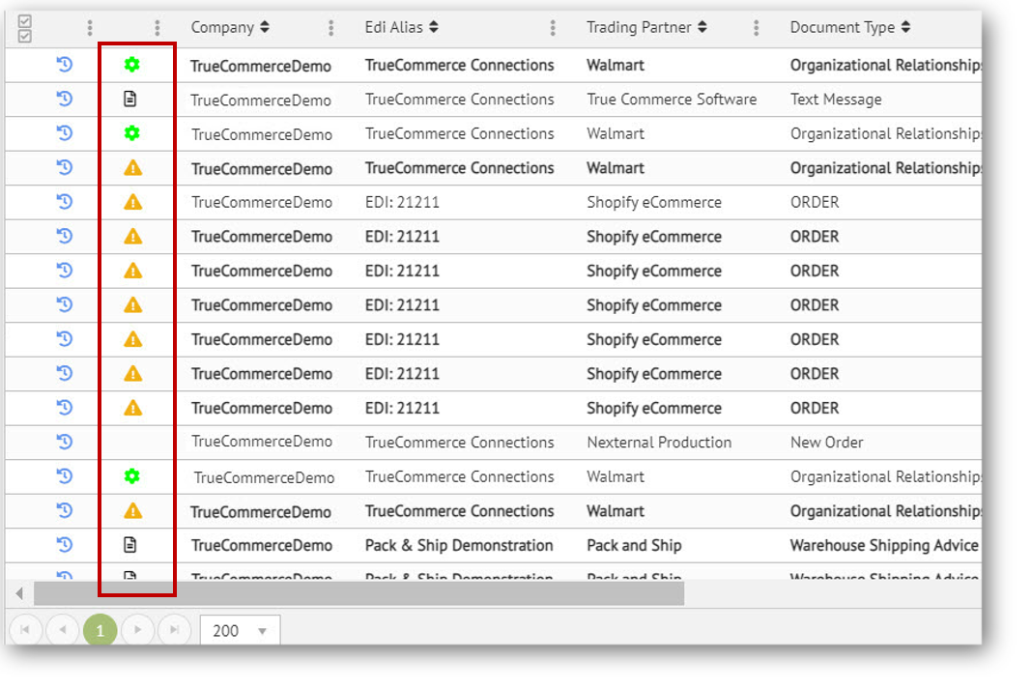This screenshot has width=1032, height=689.
Task: Open the page size dropdown showing 200
Action: pos(241,631)
